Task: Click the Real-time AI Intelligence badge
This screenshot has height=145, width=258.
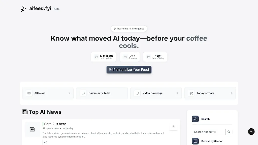Action: [x=129, y=29]
